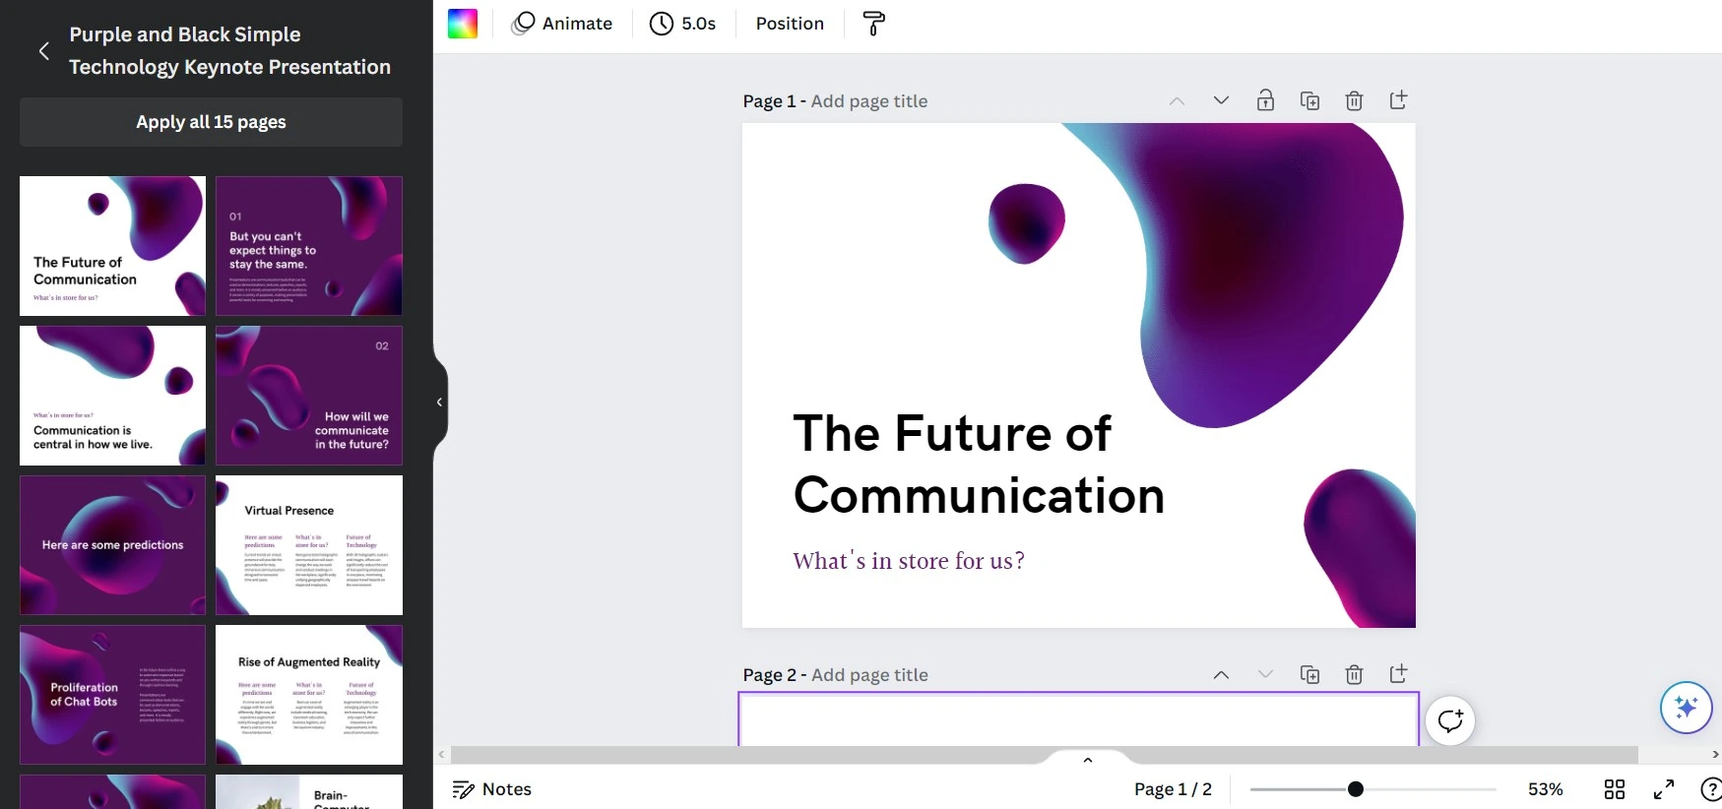Choose 'Communication is central' template page
Viewport: 1722px width, 809px height.
112,396
